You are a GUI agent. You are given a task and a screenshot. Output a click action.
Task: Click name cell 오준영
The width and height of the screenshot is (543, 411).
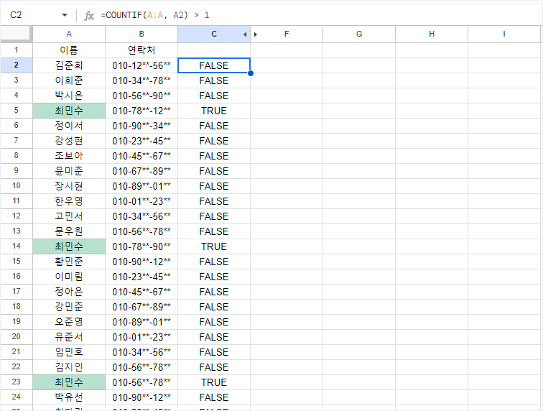pyautogui.click(x=69, y=322)
